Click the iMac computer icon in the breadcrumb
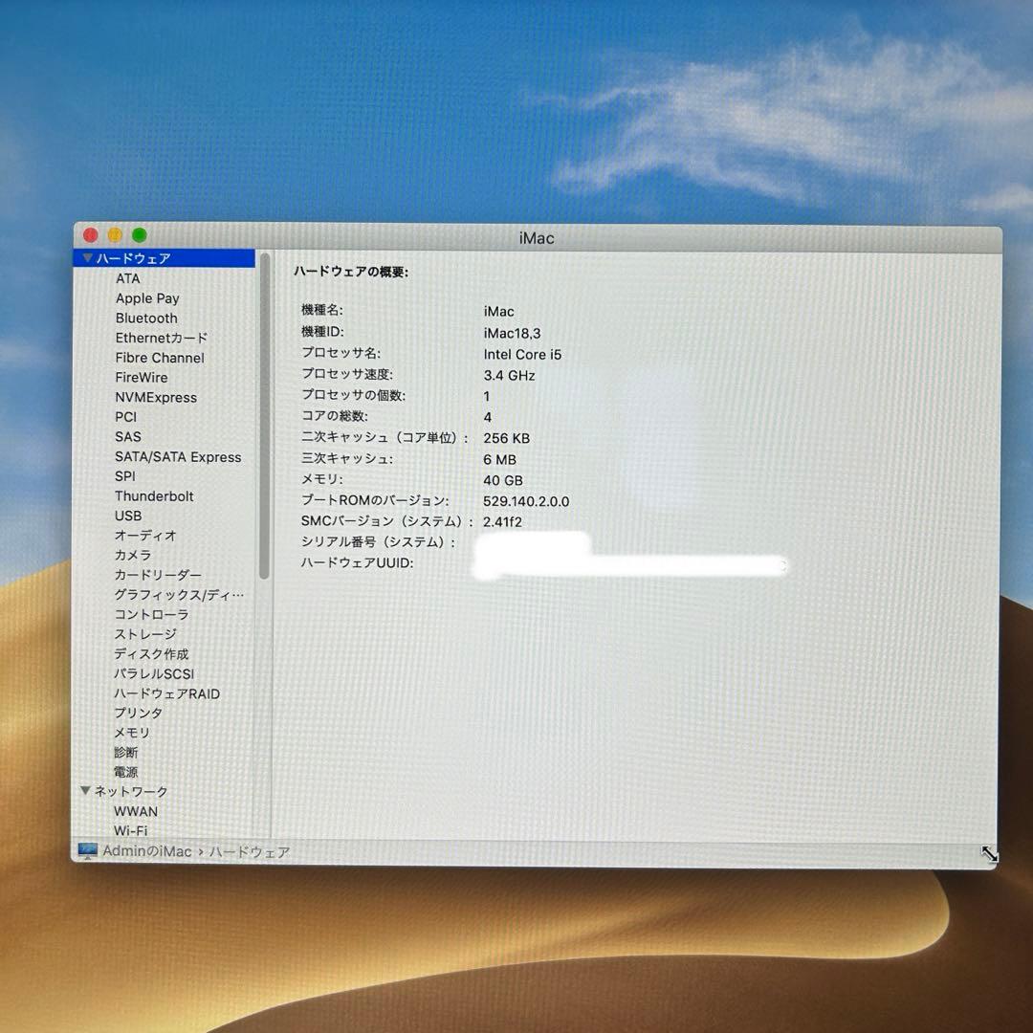This screenshot has height=1033, width=1033. [87, 850]
